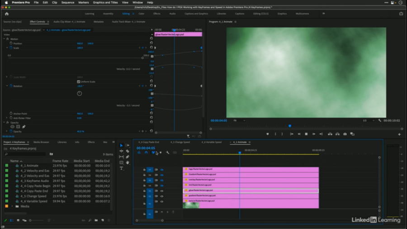Mute audio track A1
Screen dimensions: 407x229
(x=162, y=212)
